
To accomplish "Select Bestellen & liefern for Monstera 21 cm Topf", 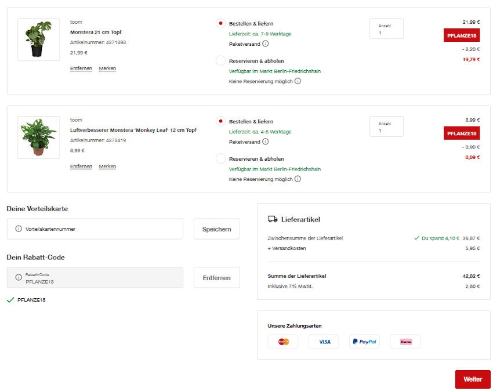I will (220, 24).
